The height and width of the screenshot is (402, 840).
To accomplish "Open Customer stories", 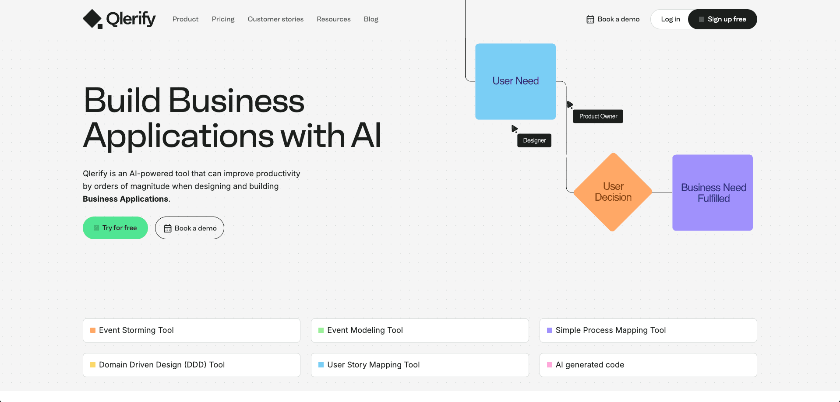I will [275, 19].
